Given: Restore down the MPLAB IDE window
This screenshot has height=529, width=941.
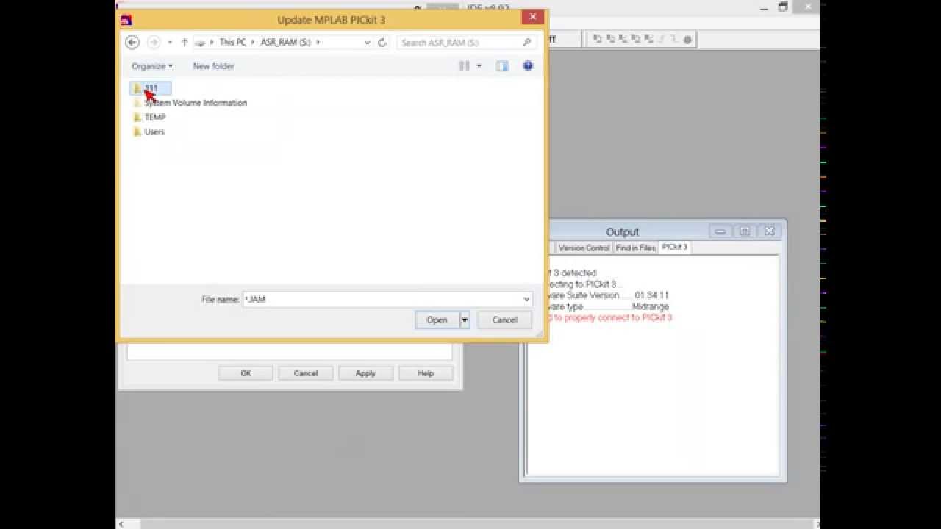Looking at the screenshot, I should (x=783, y=7).
